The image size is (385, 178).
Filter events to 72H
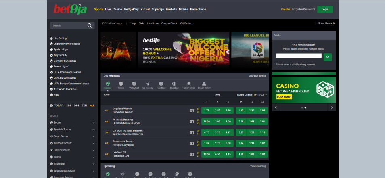84,105
